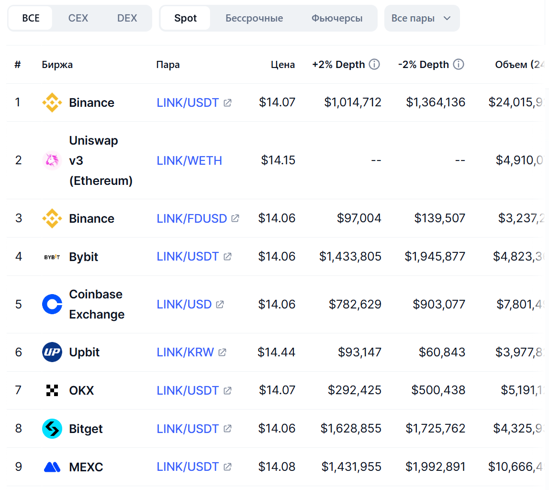The height and width of the screenshot is (490, 549).
Task: Click the $1,014,712 depth value
Action: (353, 103)
